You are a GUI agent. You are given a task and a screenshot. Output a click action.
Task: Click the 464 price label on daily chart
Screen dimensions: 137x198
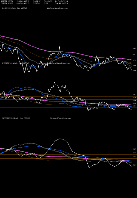tap(134, 48)
